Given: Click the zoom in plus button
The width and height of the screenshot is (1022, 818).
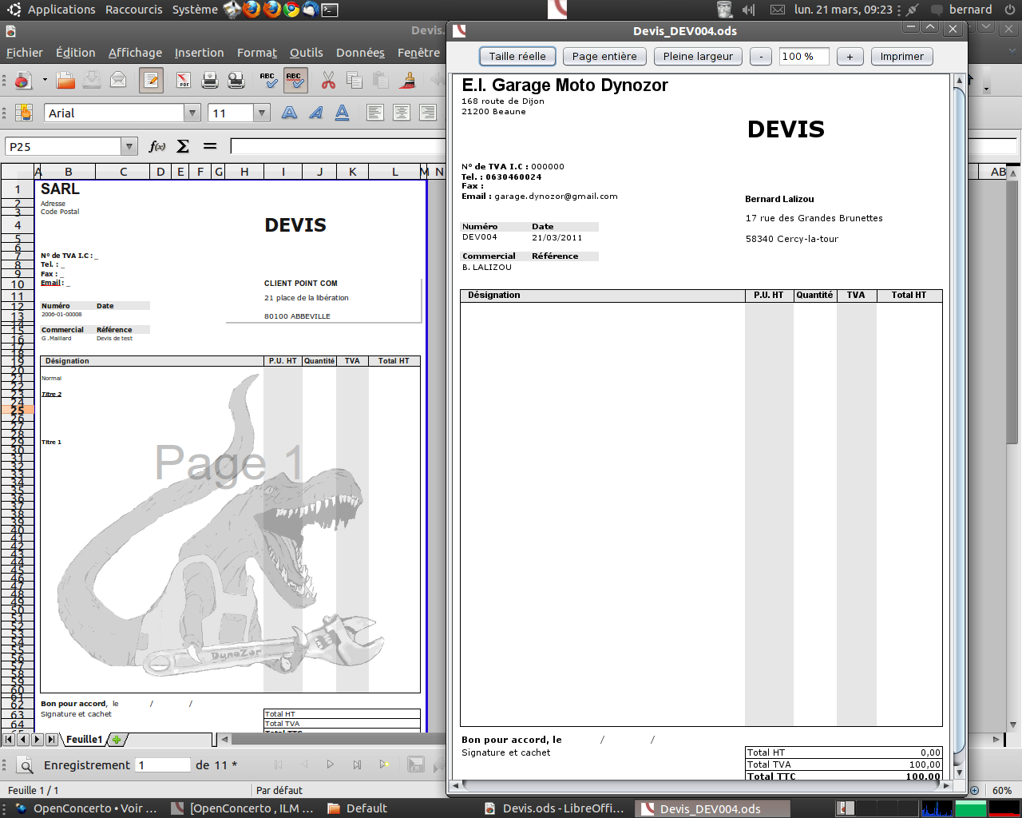Looking at the screenshot, I should point(850,56).
